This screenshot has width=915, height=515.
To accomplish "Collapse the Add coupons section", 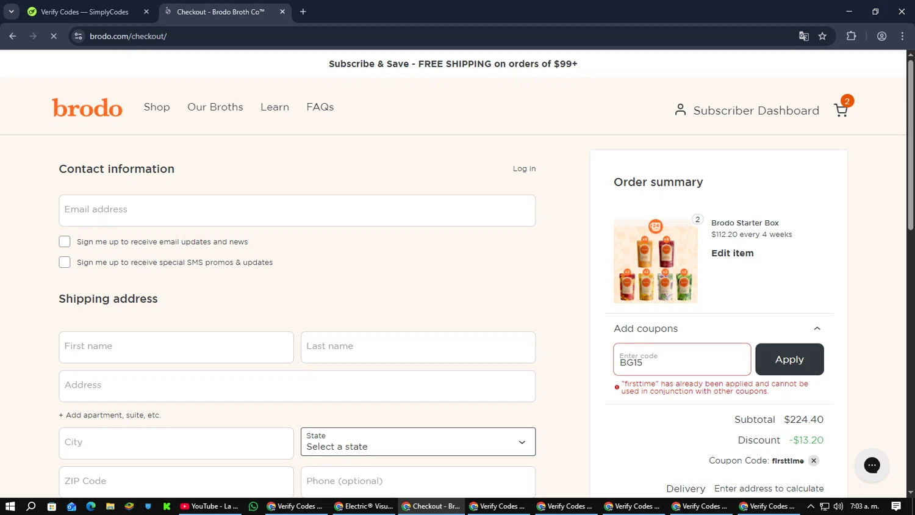I will (817, 328).
